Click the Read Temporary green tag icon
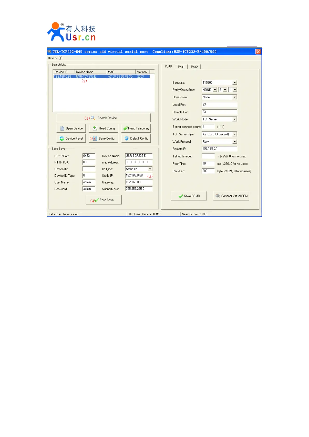This screenshot has width=309, height=437. [125, 128]
